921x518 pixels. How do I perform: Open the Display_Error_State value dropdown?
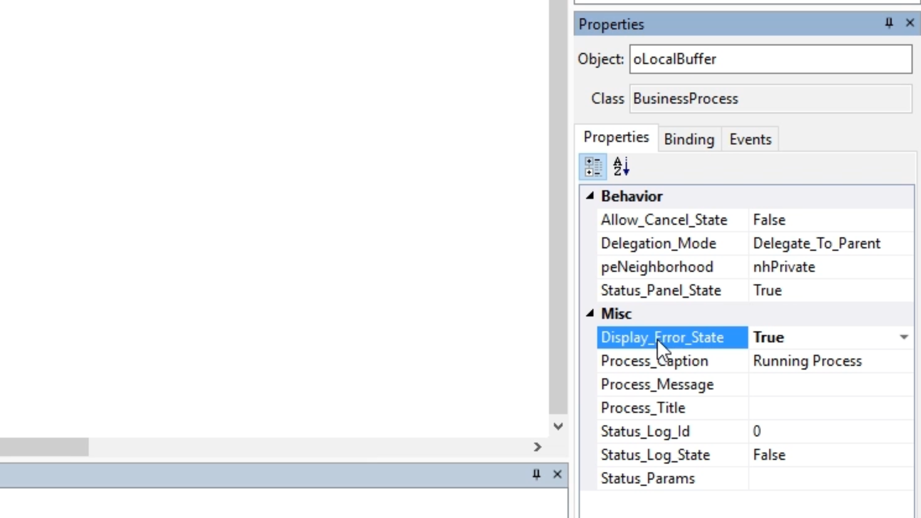point(904,337)
